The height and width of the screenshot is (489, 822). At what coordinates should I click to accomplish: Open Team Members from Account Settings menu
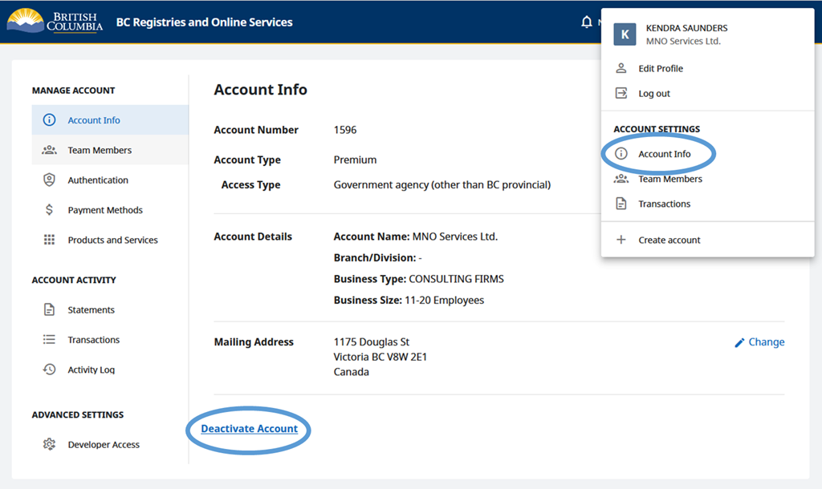(669, 179)
